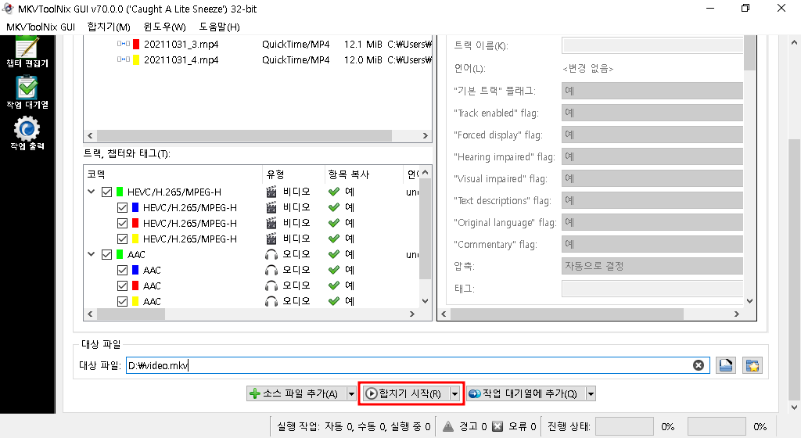Click the video clapper icon on the blue HEVC row
This screenshot has width=801, height=438.
(x=271, y=207)
